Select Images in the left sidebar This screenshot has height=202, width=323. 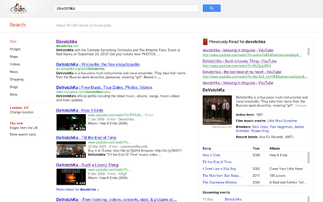tap(15, 49)
